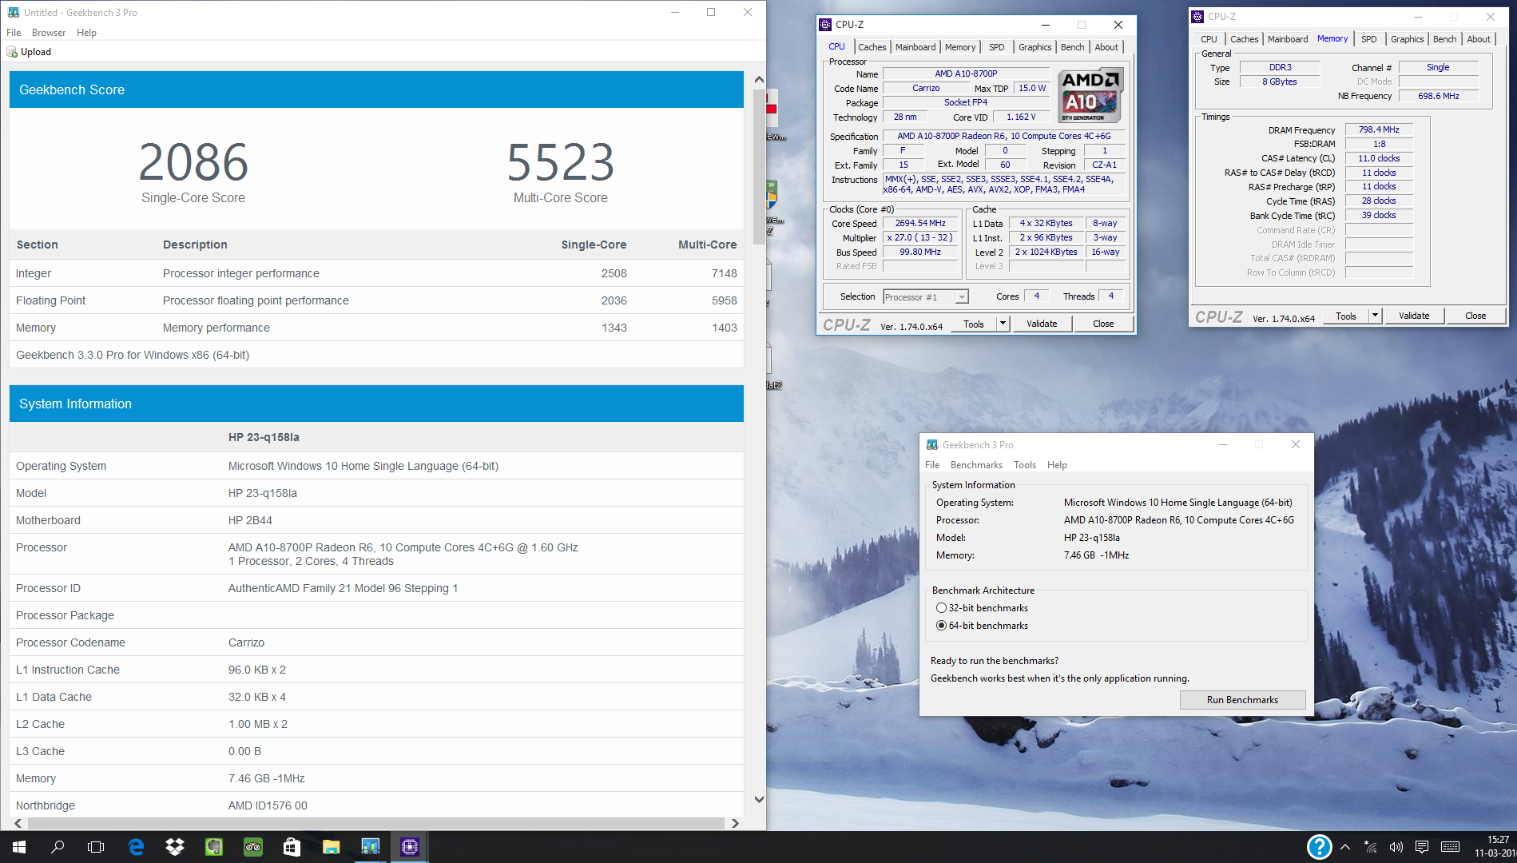Click the CPU-Z title bar icon of the CPU window
Image resolution: width=1517 pixels, height=863 pixels.
coord(826,25)
